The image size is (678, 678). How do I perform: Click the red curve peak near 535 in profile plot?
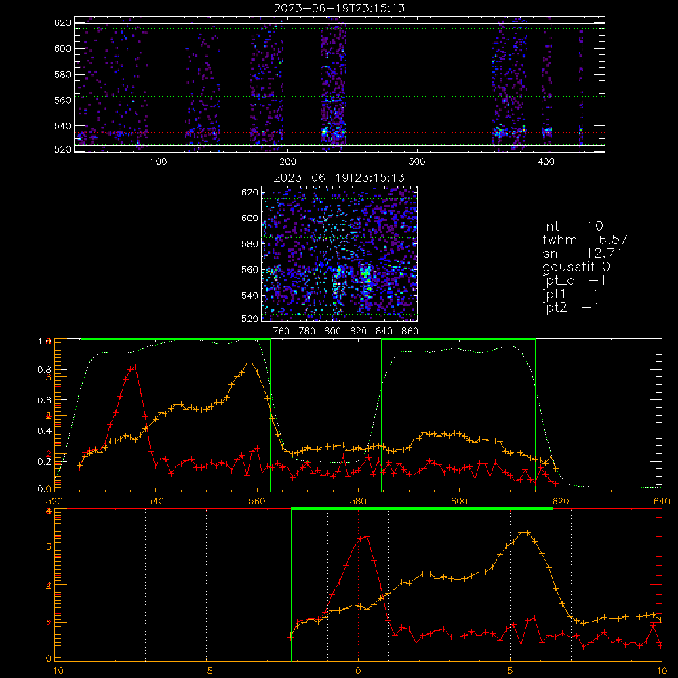click(136, 367)
